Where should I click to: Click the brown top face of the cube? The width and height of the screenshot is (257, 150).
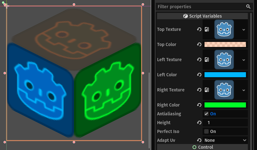point(74,39)
